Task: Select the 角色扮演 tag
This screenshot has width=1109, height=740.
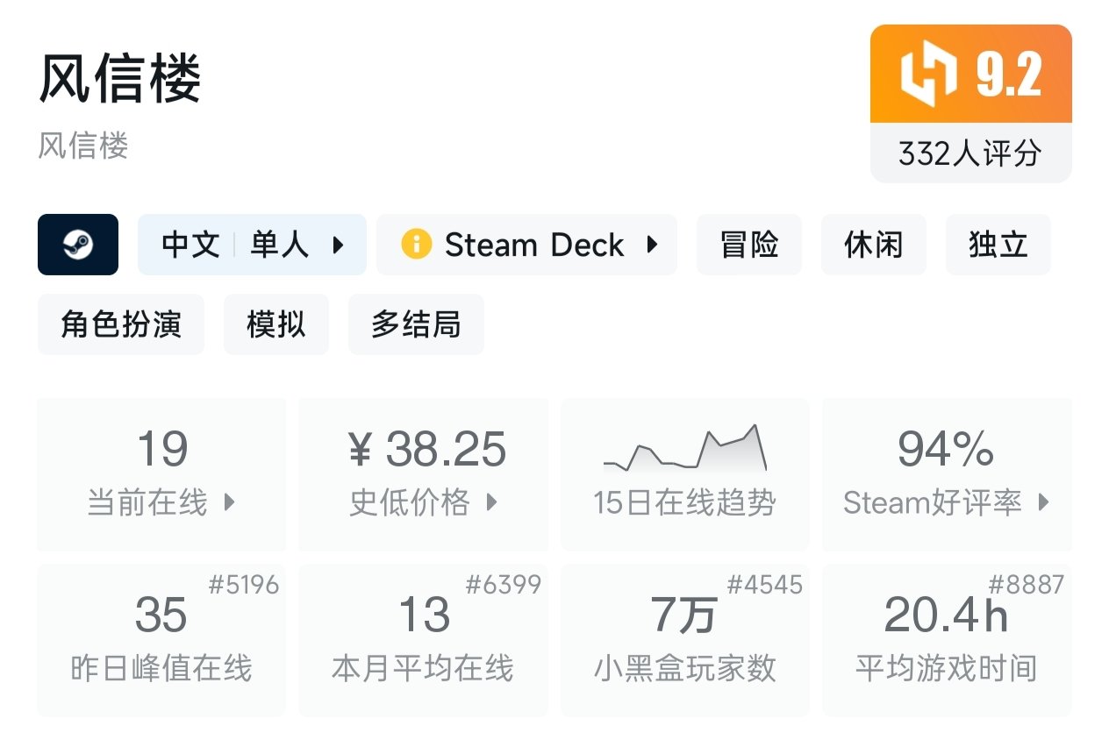Action: pos(121,324)
